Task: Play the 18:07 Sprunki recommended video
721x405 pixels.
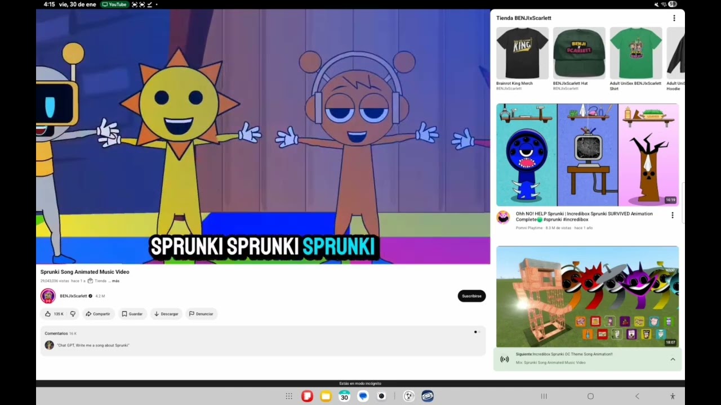Action: click(588, 296)
